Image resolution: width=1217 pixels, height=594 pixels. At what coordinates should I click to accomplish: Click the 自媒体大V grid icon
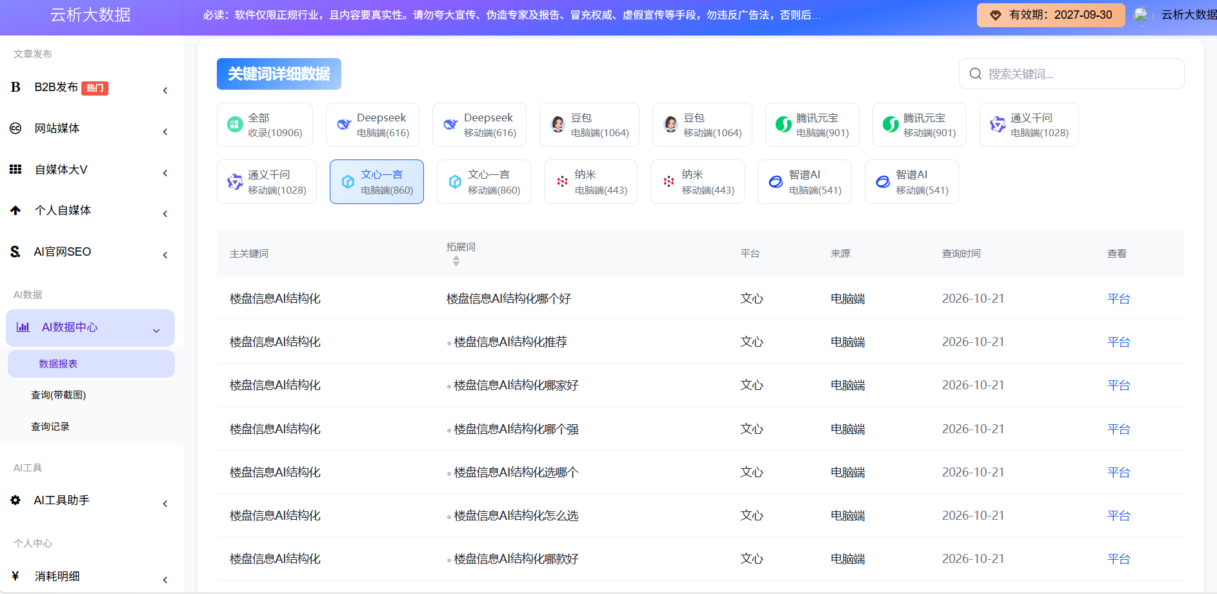[15, 169]
